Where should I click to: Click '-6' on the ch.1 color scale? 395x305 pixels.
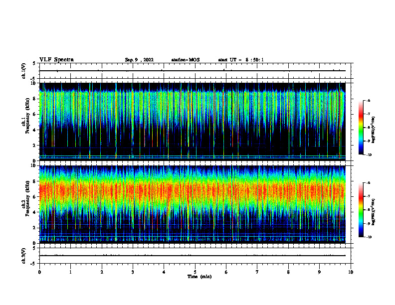(x=368, y=100)
